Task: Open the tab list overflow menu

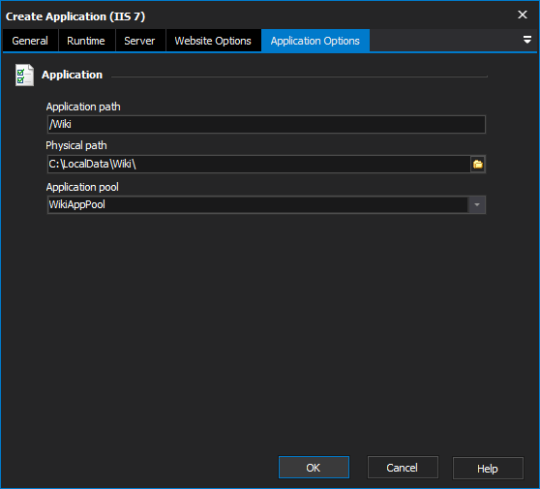Action: (x=526, y=40)
